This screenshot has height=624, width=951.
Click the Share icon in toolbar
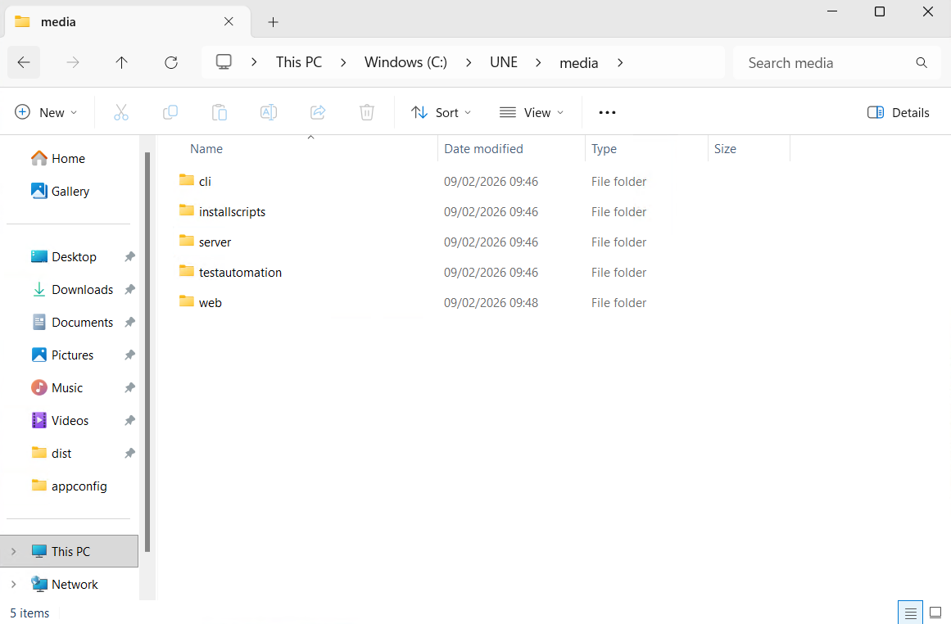coord(318,113)
